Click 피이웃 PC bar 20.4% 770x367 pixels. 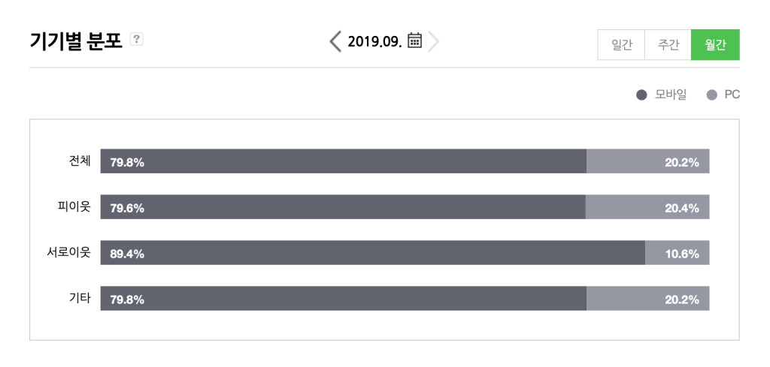point(647,207)
